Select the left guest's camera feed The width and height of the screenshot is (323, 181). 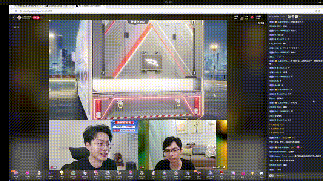(94, 145)
